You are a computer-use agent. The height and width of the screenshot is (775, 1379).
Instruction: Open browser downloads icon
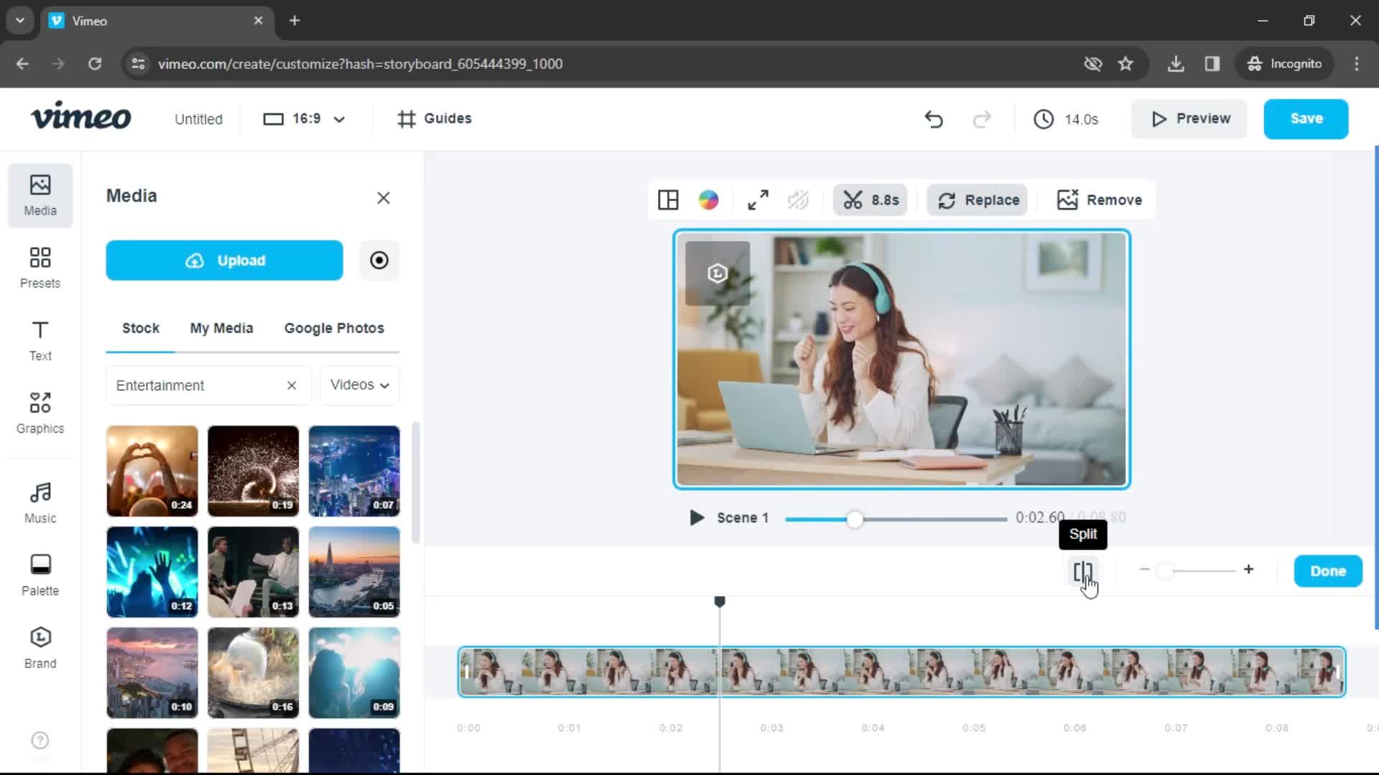click(x=1176, y=64)
